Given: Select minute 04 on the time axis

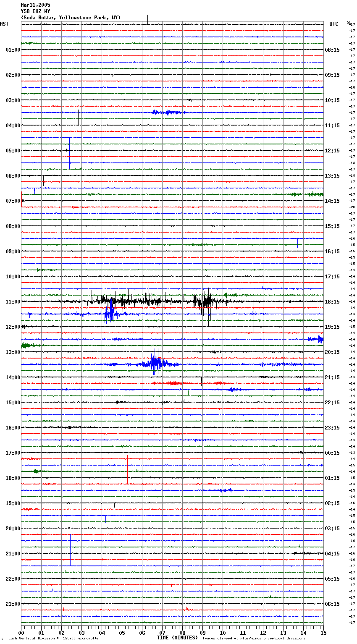Looking at the screenshot, I should pos(102,633).
